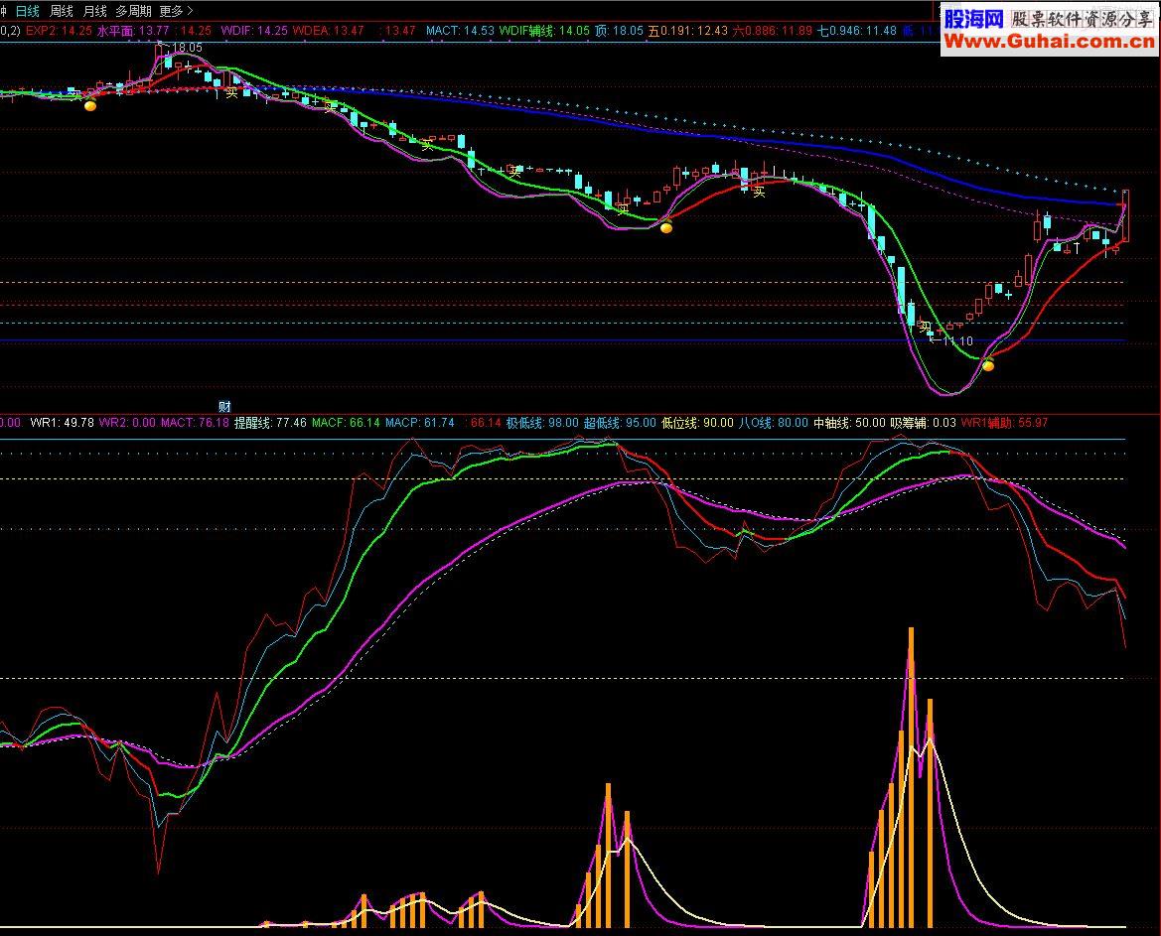Screen dimensions: 1161x936
Task: Click the 提醒线: 77.46 indicator label
Action: click(270, 423)
